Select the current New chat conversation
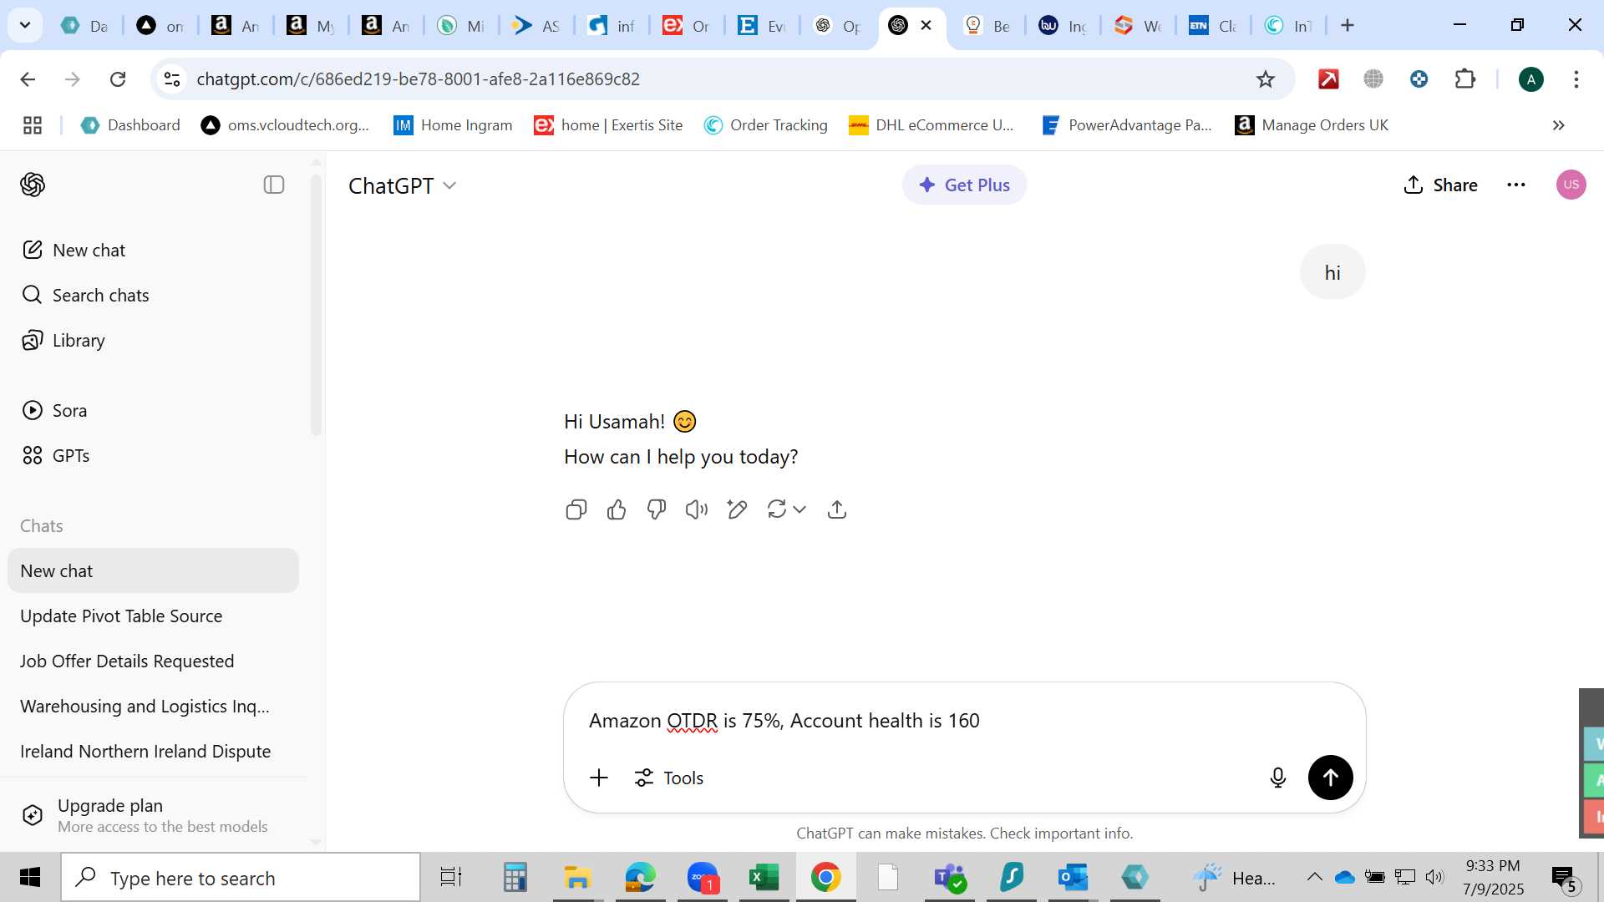This screenshot has height=902, width=1604. pyautogui.click(x=153, y=570)
